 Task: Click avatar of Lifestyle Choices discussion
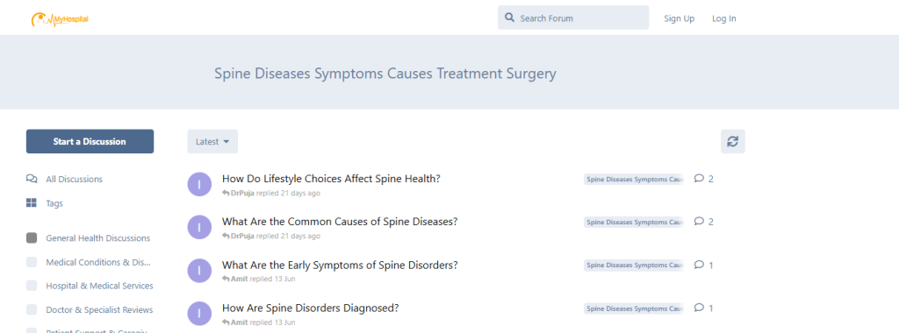[199, 184]
